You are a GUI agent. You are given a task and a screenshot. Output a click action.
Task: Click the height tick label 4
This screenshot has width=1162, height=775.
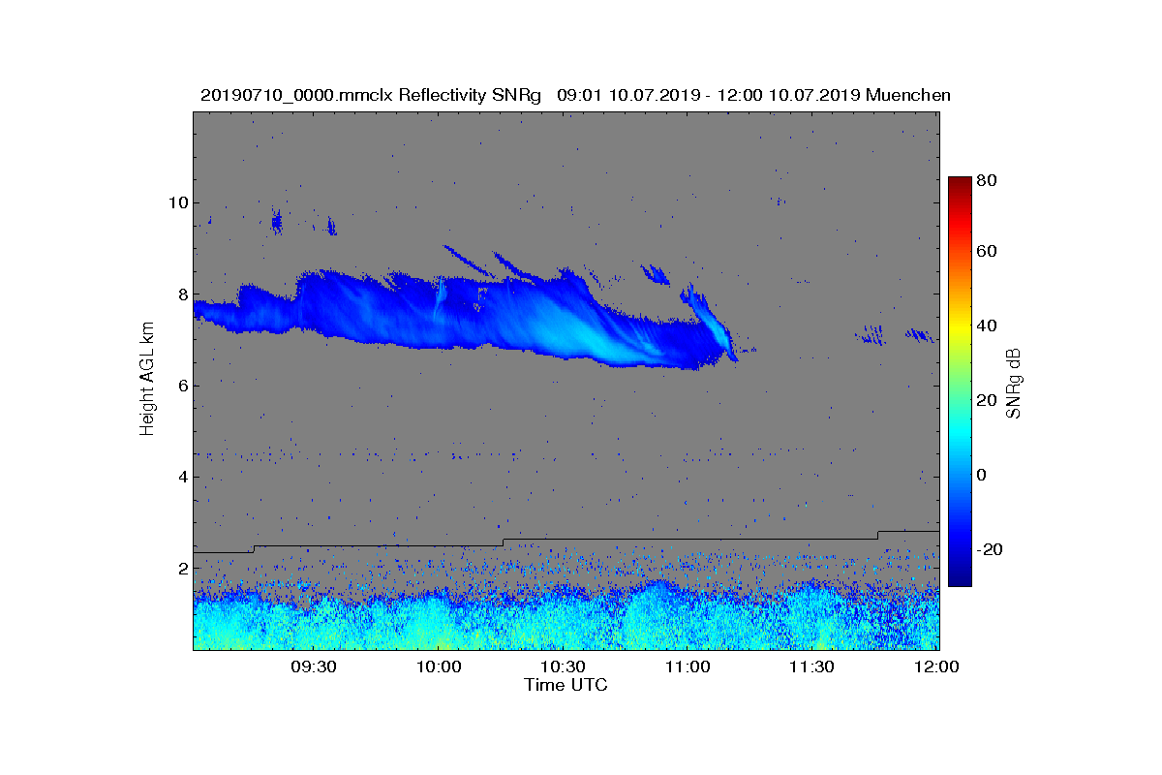tap(181, 477)
